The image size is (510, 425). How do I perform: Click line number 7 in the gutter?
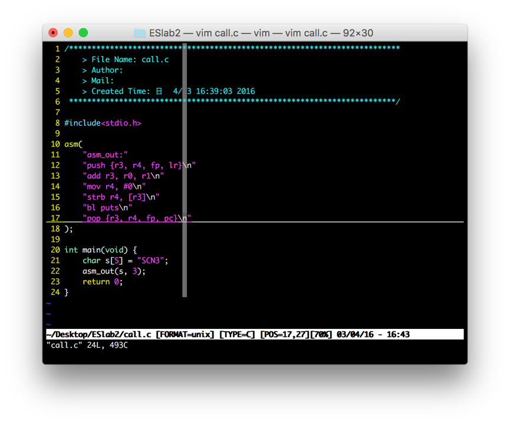click(x=58, y=112)
